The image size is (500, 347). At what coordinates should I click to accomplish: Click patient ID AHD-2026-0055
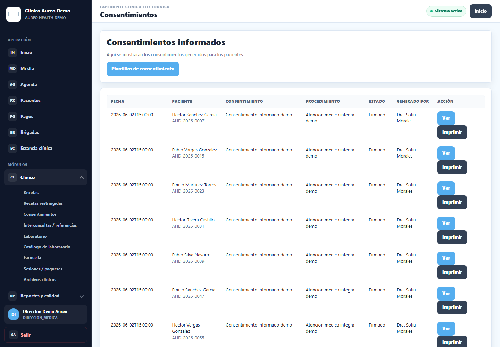coord(188,338)
